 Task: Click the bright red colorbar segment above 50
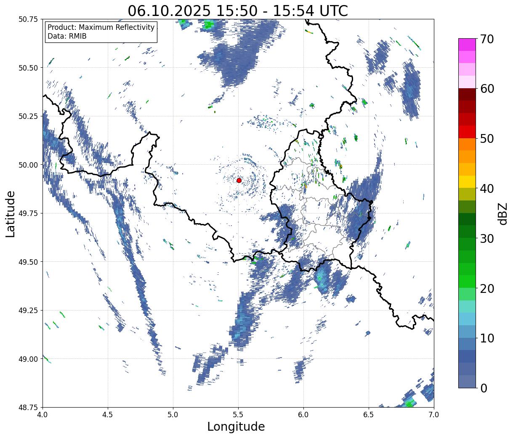pos(467,132)
